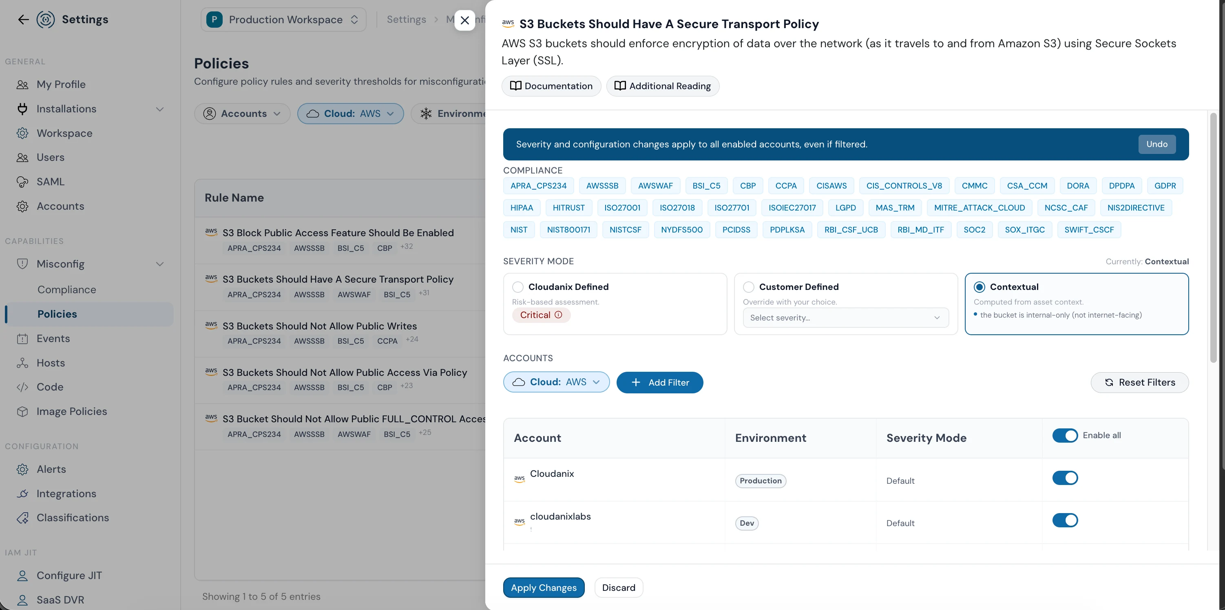Disable the rule for cloudanixlabs account

1065,520
